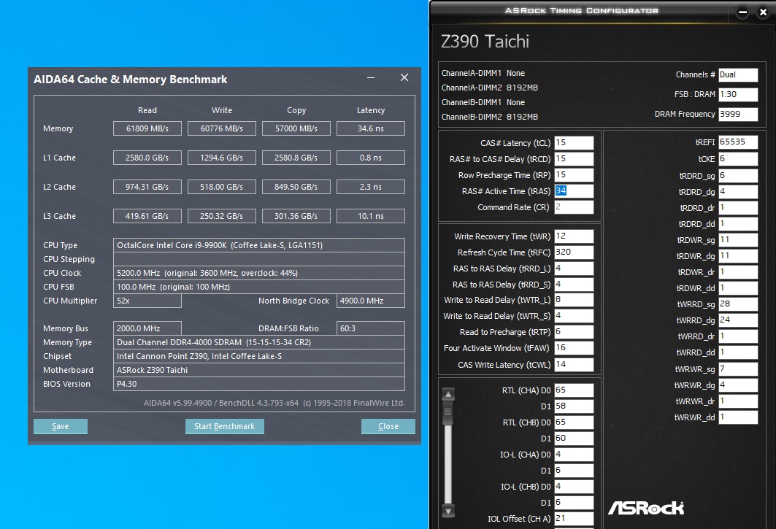Click the RTL (CHA) D0 field
776x529 pixels.
point(574,390)
